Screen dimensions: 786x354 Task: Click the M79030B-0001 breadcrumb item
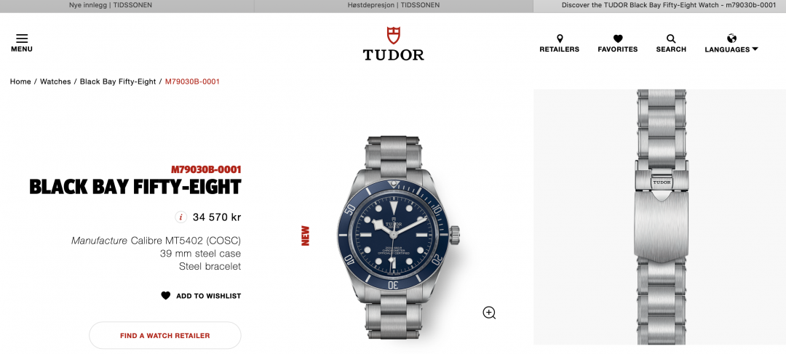point(192,81)
